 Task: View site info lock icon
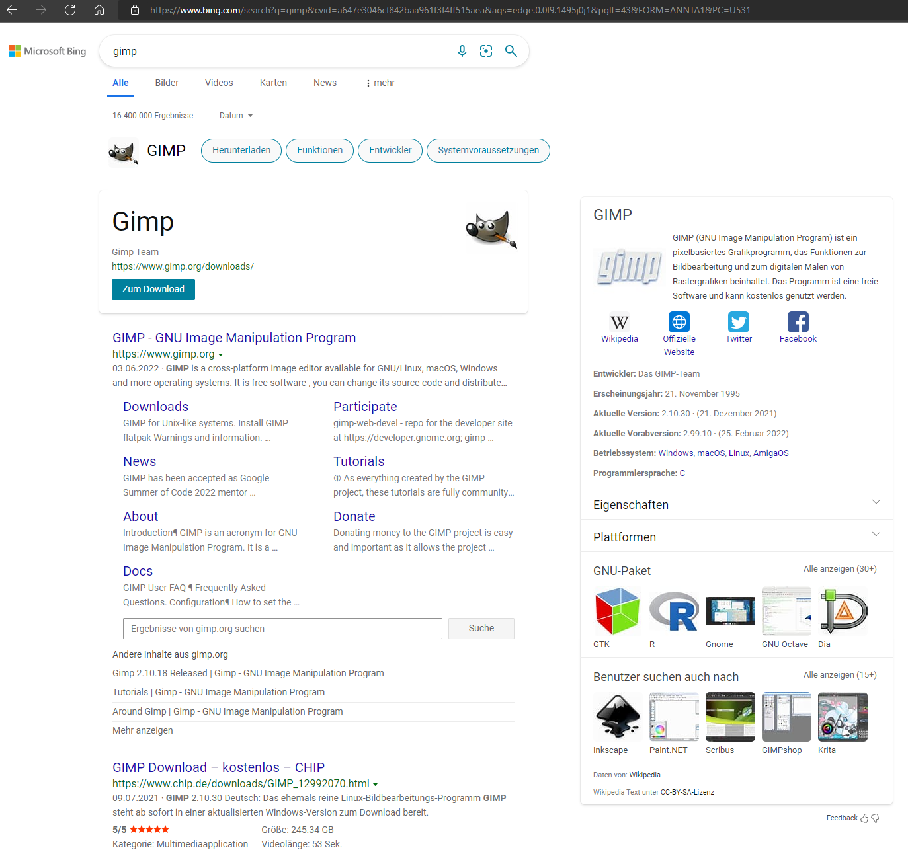[135, 10]
